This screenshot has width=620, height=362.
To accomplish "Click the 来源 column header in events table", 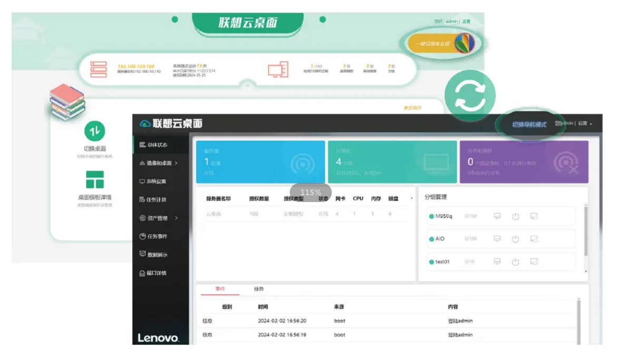I will [339, 307].
